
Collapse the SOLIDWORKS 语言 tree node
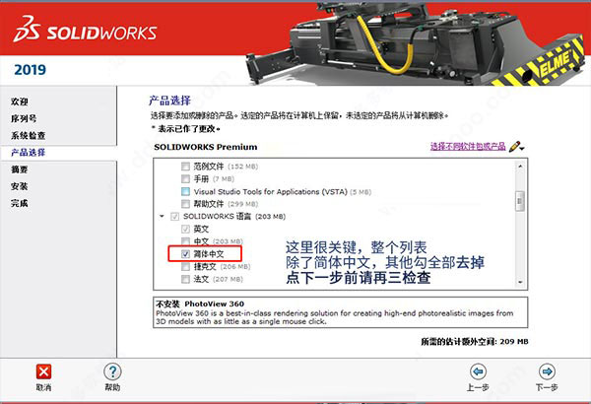click(x=162, y=216)
